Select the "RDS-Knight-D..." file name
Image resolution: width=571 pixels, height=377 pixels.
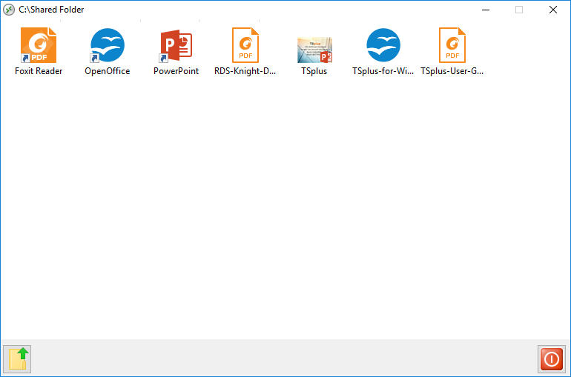coord(245,71)
